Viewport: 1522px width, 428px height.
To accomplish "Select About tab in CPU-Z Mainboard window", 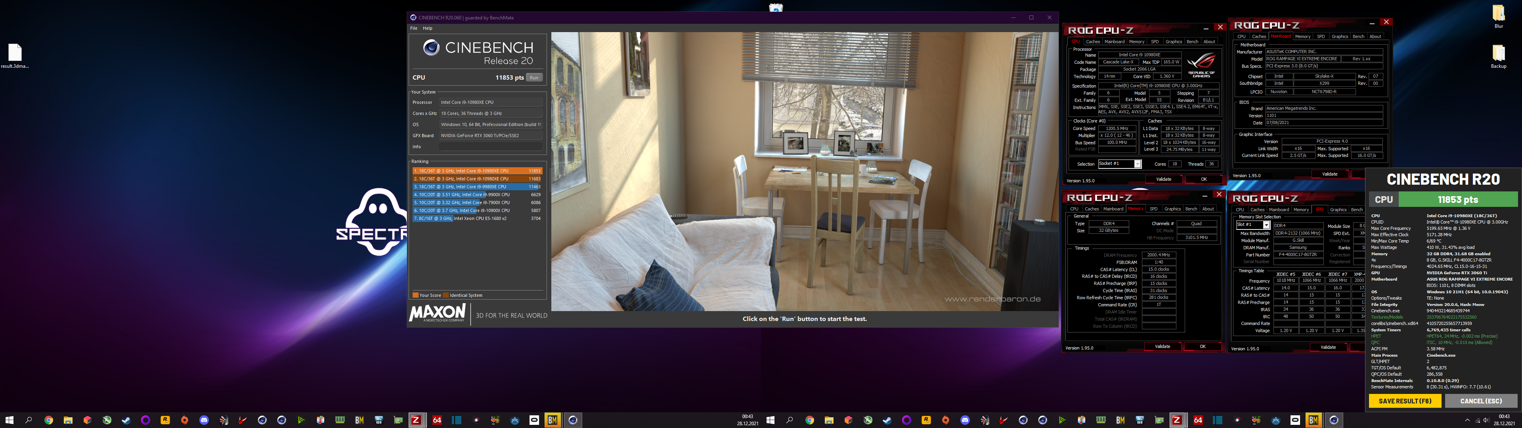I will 1375,36.
